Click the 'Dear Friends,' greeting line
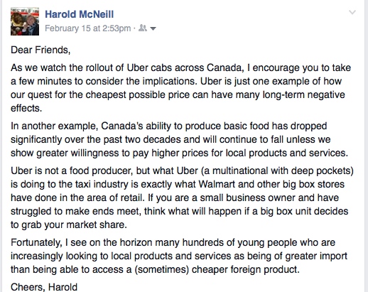 pos(40,50)
